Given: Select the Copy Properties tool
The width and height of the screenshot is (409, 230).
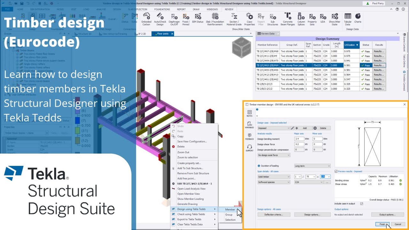Looking at the screenshot, I should 250,19.
